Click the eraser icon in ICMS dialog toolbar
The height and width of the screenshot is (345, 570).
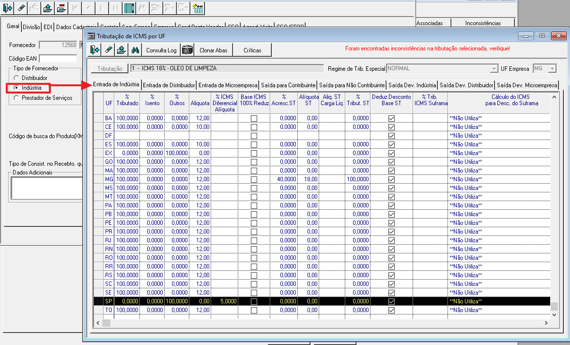click(108, 50)
